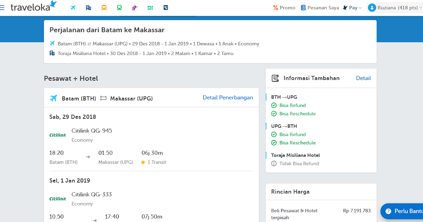Click Tidak Bisa Refund hotel note
423x222 pixels.
point(299,164)
